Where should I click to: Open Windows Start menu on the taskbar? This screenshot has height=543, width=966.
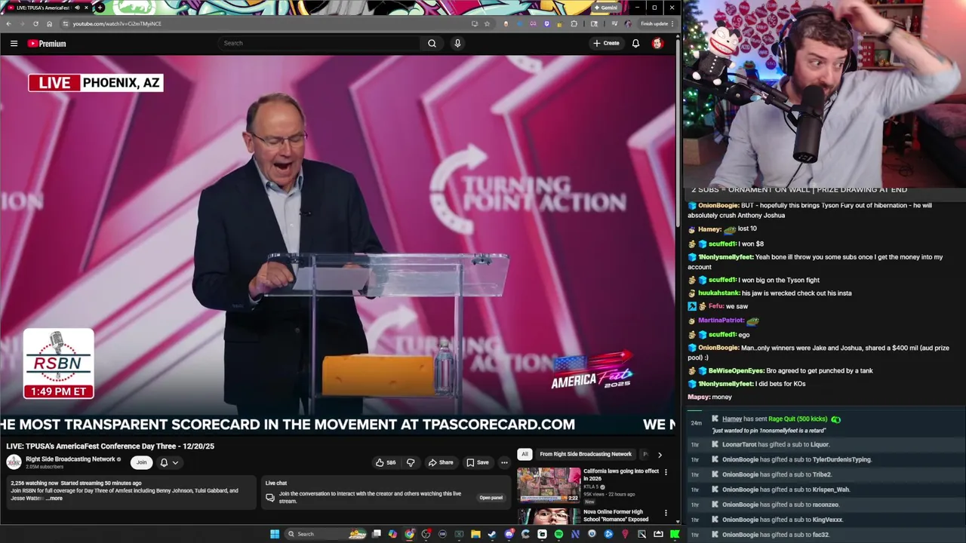tap(275, 534)
